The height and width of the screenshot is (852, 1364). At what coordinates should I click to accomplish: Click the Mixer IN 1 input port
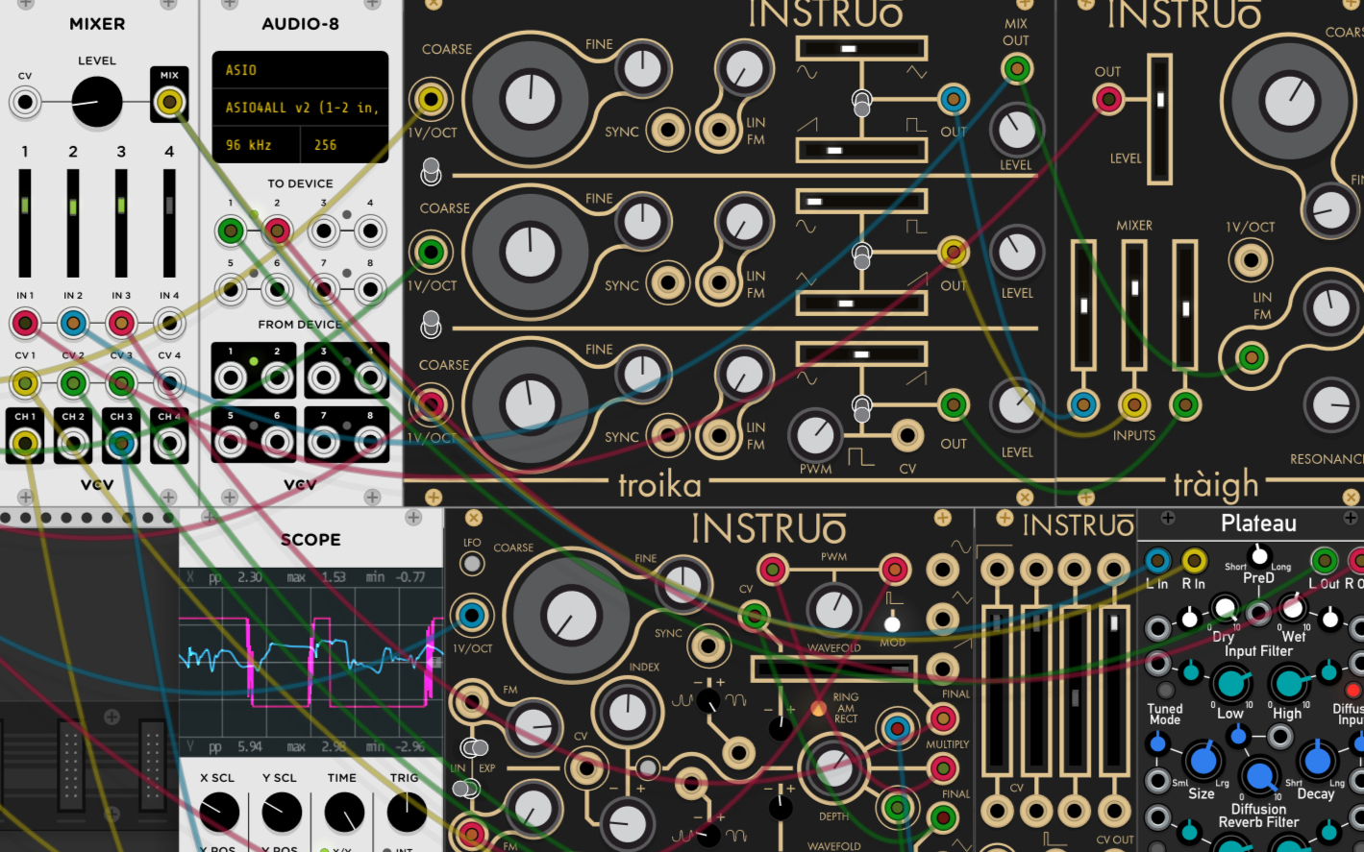pyautogui.click(x=25, y=323)
